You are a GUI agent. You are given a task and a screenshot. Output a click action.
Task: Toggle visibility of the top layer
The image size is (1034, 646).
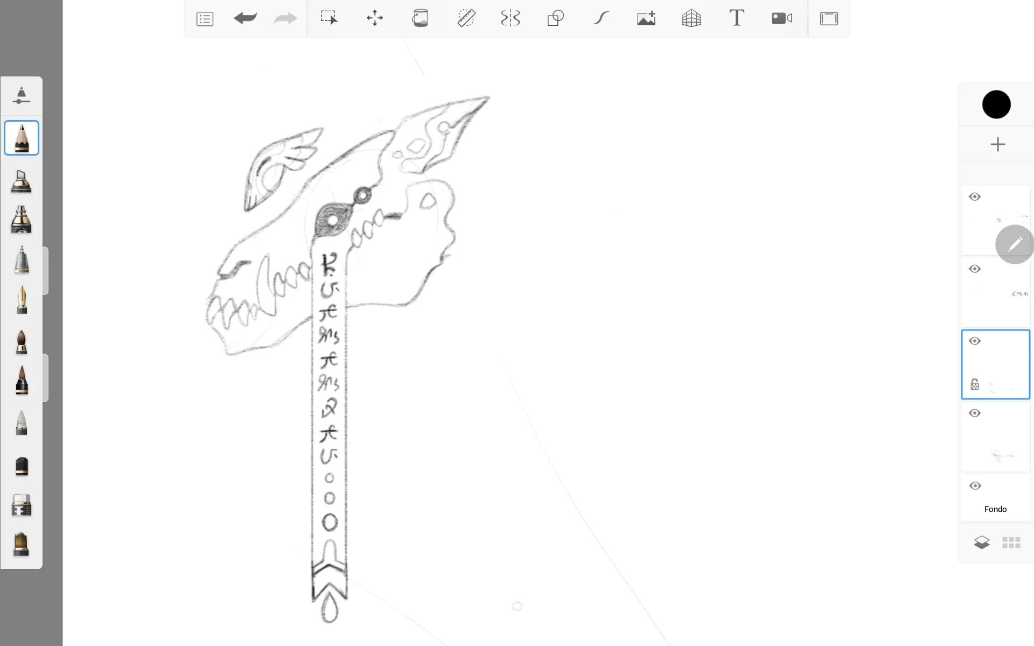point(975,196)
